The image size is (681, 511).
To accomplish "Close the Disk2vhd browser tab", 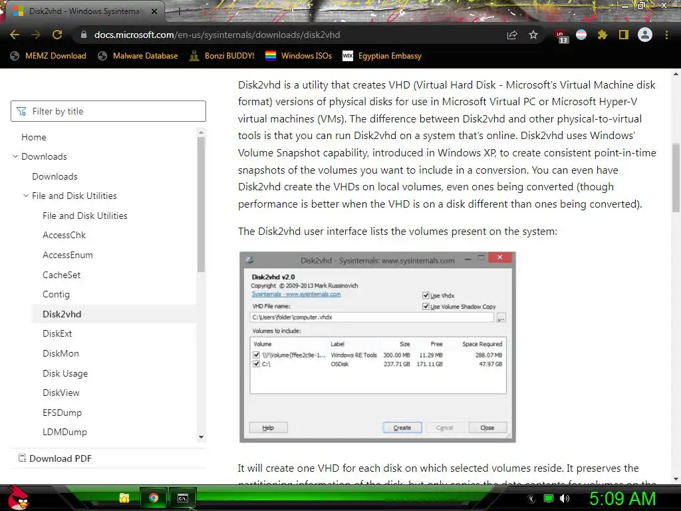I will click(x=154, y=11).
